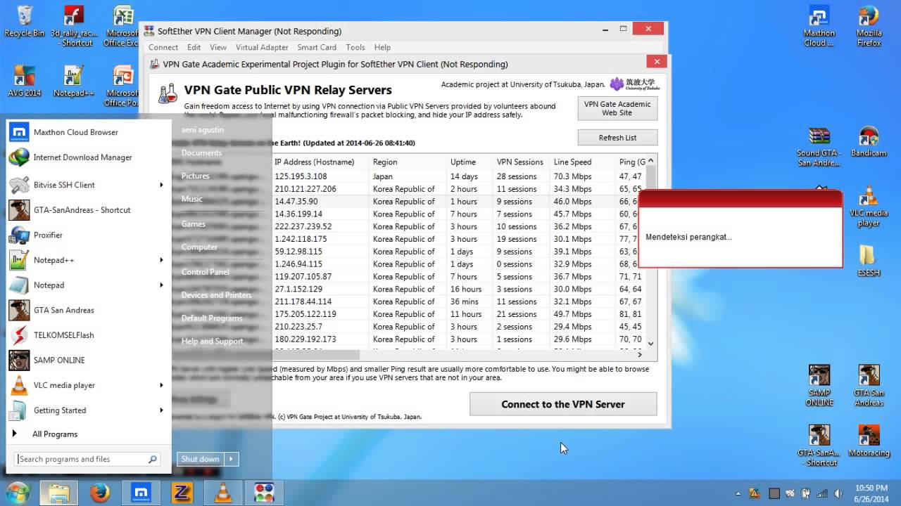Launch Proxifier from Start menu

87,235
